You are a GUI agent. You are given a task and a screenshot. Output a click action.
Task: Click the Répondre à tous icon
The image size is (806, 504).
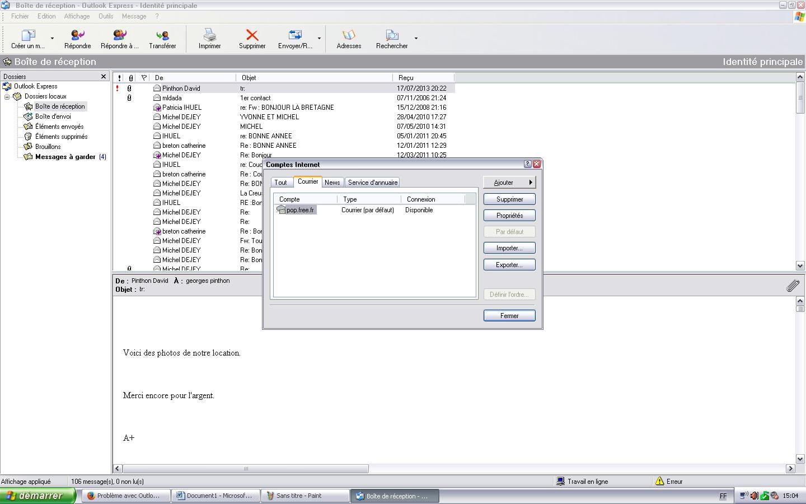pos(119,36)
